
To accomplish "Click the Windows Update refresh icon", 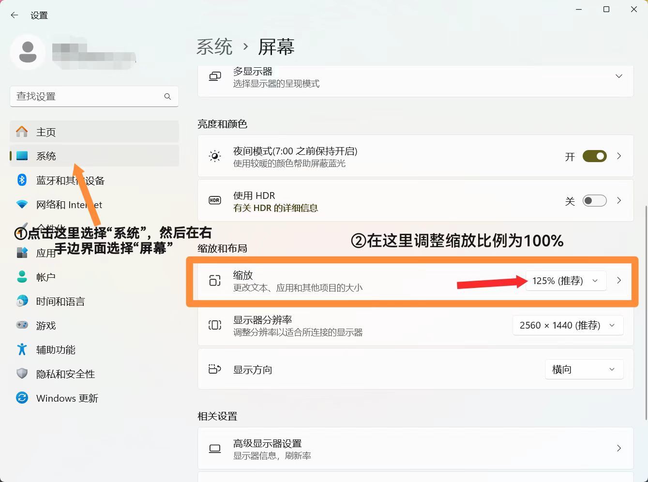I will (22, 398).
